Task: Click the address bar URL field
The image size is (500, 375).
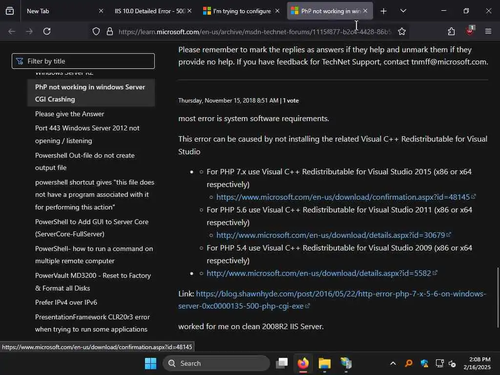Action: click(x=254, y=32)
